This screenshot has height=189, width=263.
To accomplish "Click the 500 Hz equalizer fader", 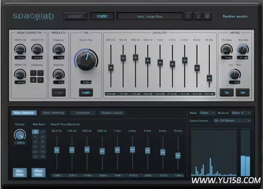I will [x=148, y=61].
